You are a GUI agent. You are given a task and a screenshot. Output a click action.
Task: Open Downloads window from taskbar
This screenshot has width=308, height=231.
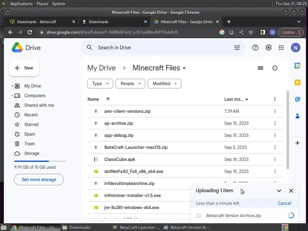(76, 227)
